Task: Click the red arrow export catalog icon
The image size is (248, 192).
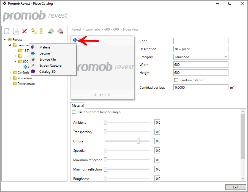Action: click(60, 31)
